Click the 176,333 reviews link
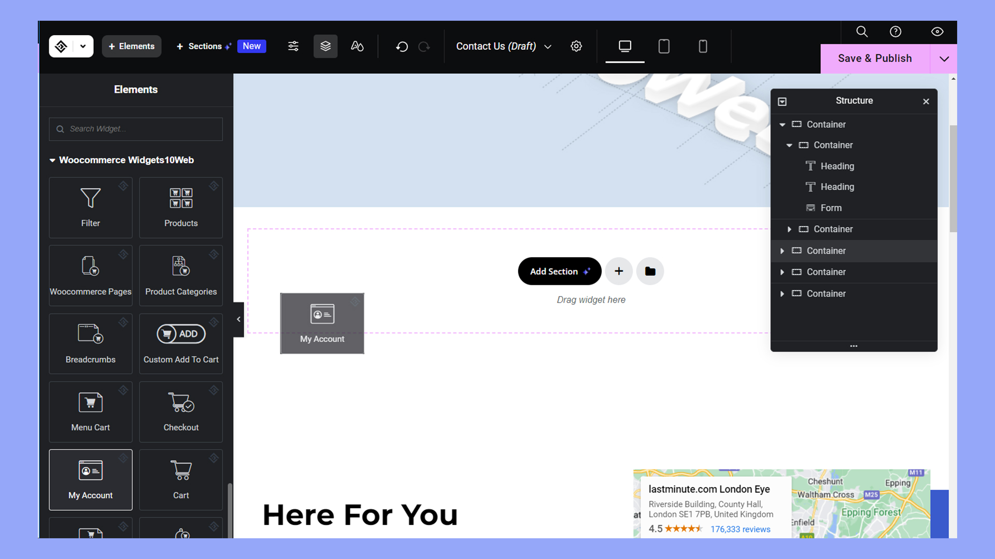The image size is (995, 559). coord(740,529)
